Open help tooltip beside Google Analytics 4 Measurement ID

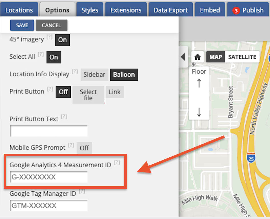[x=117, y=163]
